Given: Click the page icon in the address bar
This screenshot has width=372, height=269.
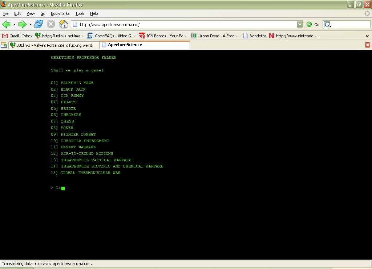Looking at the screenshot, I should 75,24.
